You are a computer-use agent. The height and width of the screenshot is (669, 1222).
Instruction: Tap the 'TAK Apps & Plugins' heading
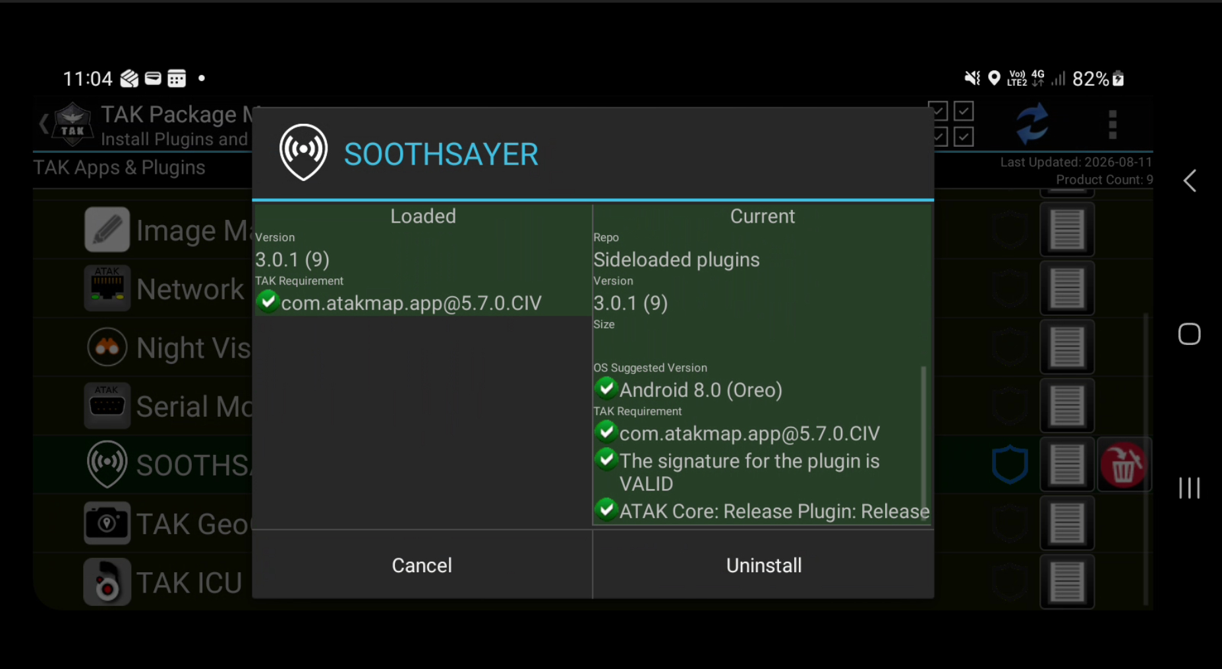pos(119,167)
